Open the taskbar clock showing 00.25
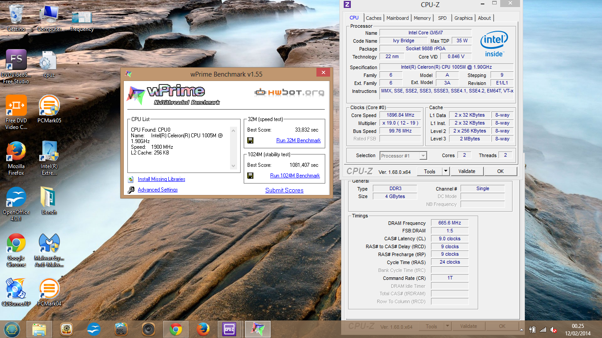 click(578, 329)
